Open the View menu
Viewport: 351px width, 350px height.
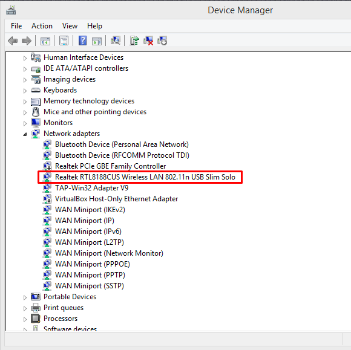[x=70, y=26]
